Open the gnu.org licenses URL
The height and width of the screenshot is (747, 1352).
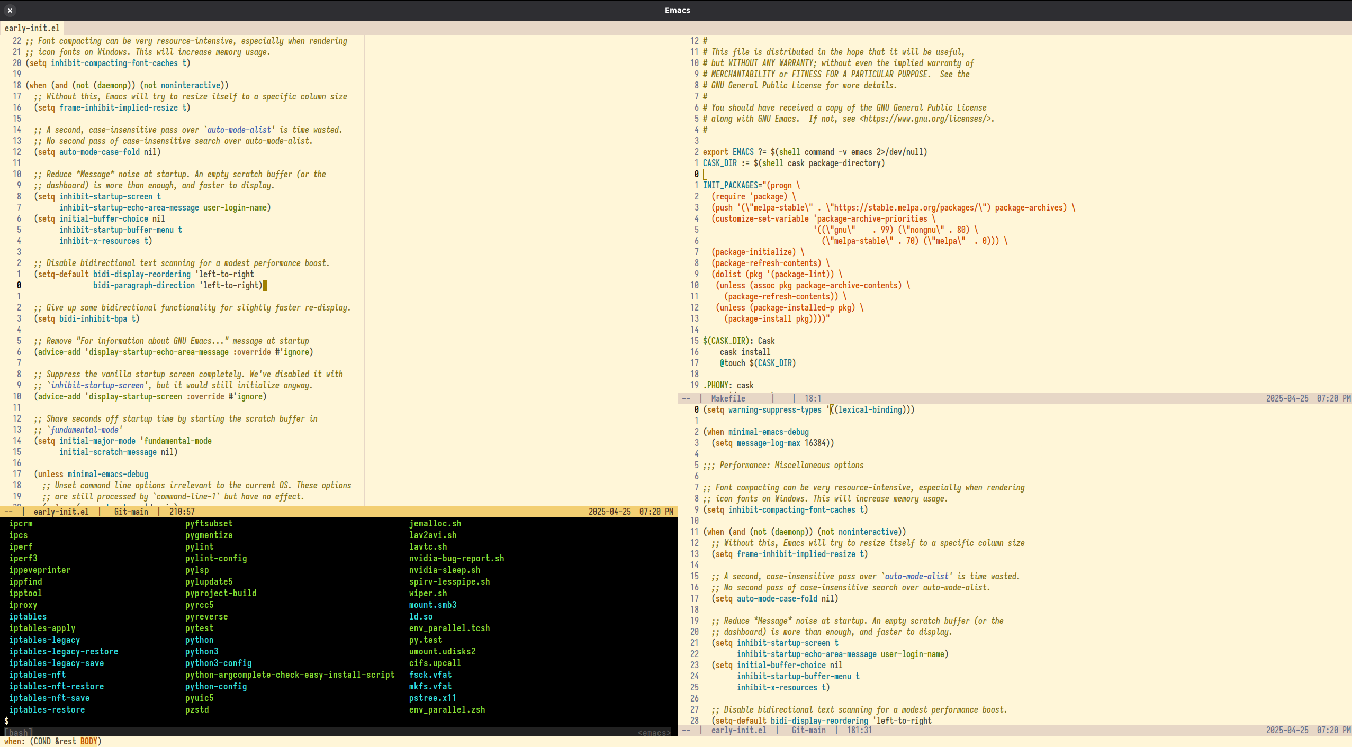pos(925,119)
